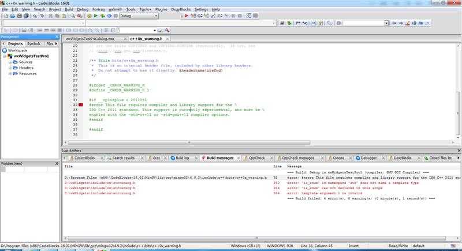Click the DoxyBlocks line comment icon
Screen dimensions: 462x251
tap(305, 23)
